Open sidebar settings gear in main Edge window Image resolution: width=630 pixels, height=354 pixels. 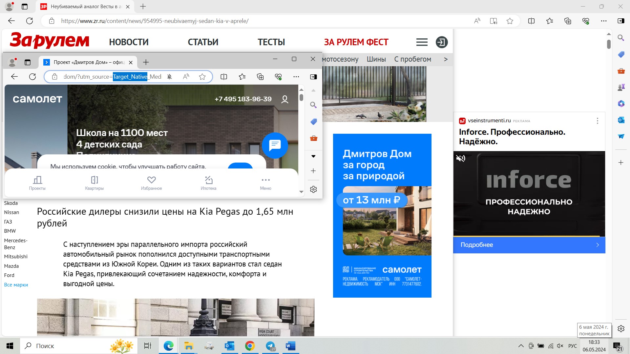[x=621, y=328]
